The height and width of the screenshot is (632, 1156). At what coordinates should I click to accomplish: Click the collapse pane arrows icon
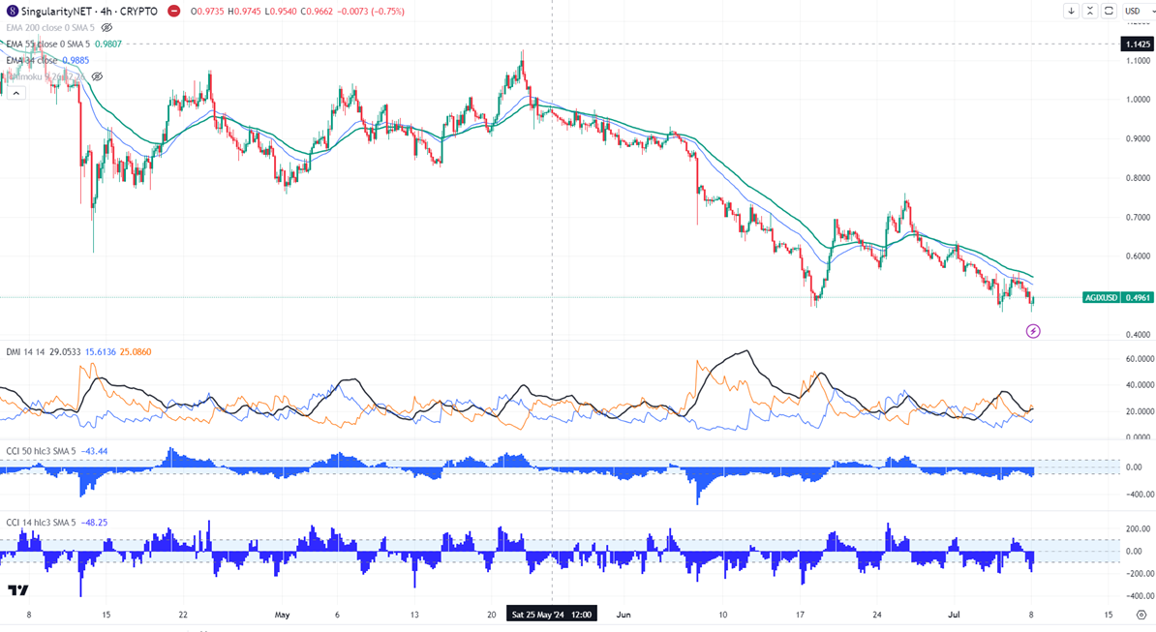coord(1089,11)
